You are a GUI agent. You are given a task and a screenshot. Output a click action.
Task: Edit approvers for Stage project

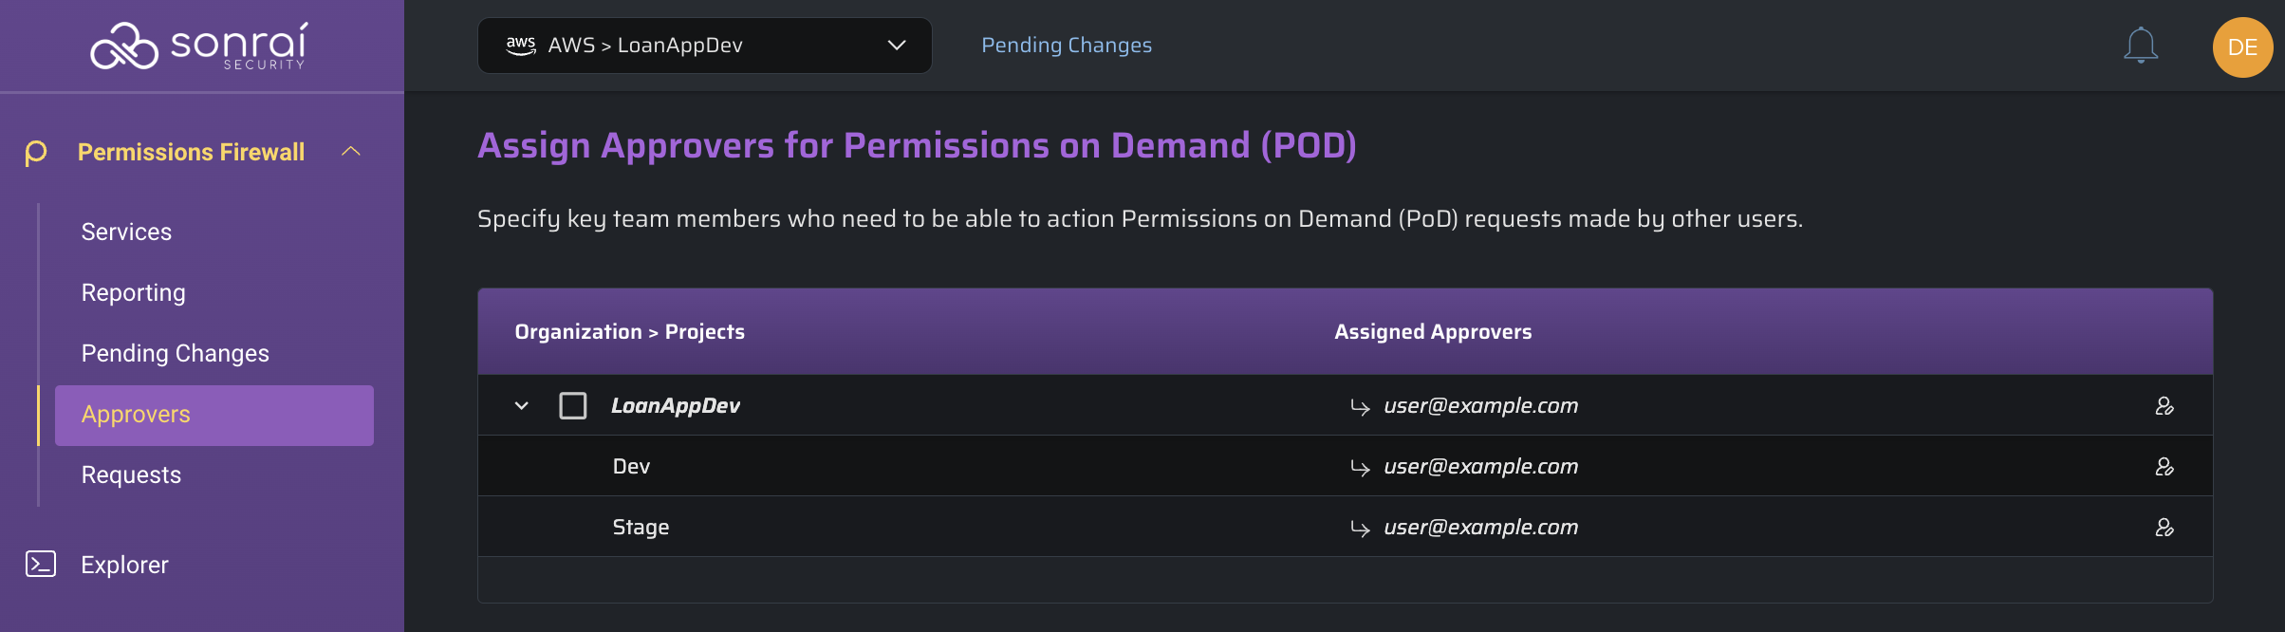2164,528
